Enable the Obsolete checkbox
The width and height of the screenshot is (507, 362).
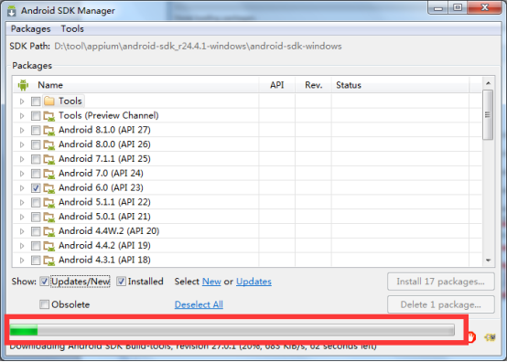44,304
